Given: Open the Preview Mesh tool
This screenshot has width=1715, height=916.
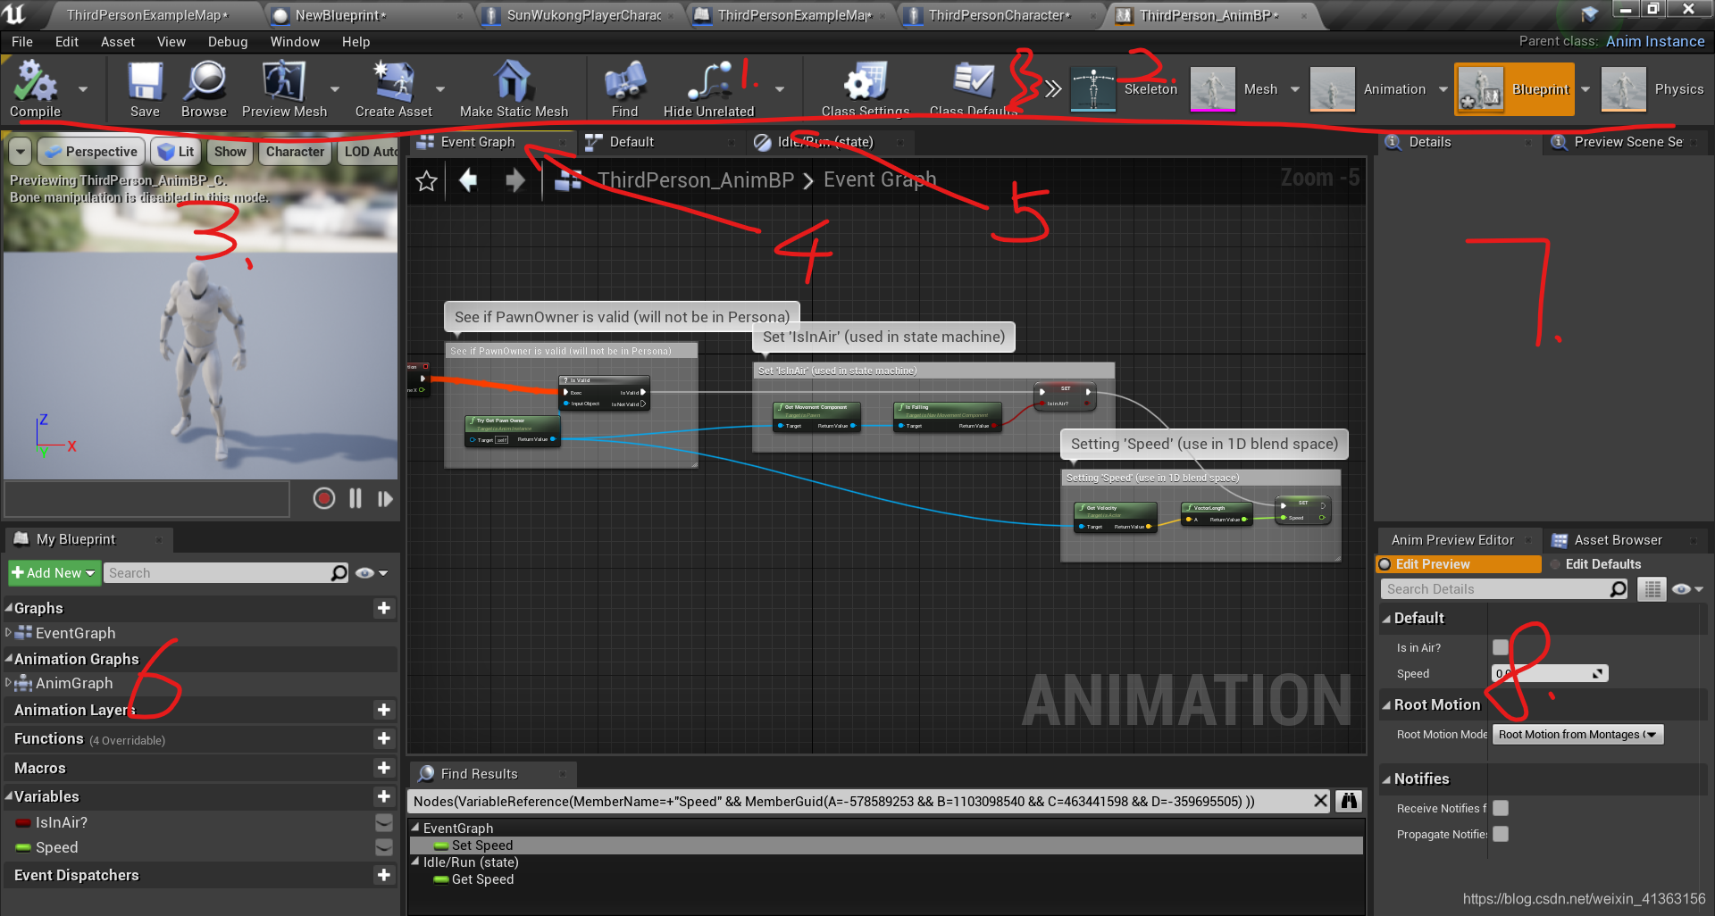Looking at the screenshot, I should click(284, 89).
